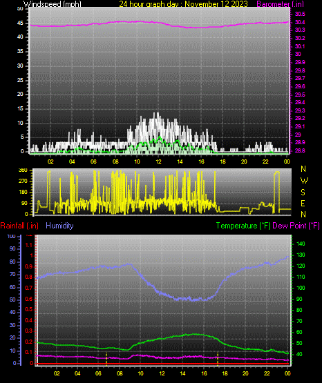Image resolution: width=322 pixels, height=383 pixels.
Task: Click the '0.5' rainfall axis value
Action: pyautogui.click(x=28, y=309)
